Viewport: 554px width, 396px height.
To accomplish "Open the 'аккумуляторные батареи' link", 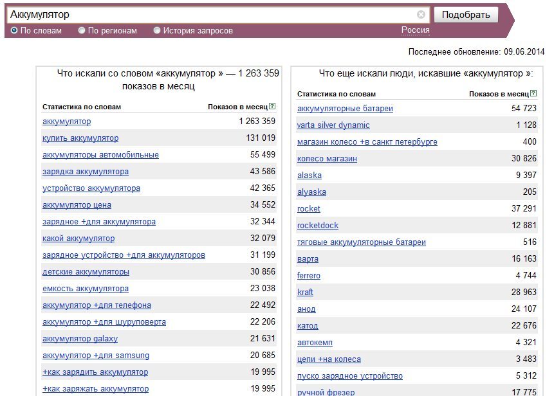I will (345, 109).
